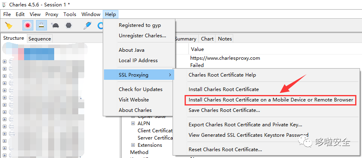
Task: Open the View menu
Action: click(35, 14)
